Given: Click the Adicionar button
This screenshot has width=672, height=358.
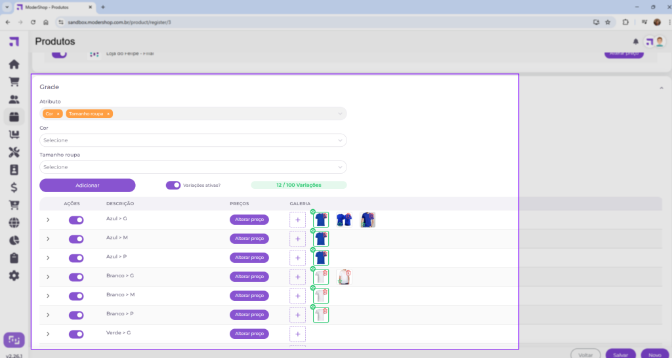Looking at the screenshot, I should [87, 186].
